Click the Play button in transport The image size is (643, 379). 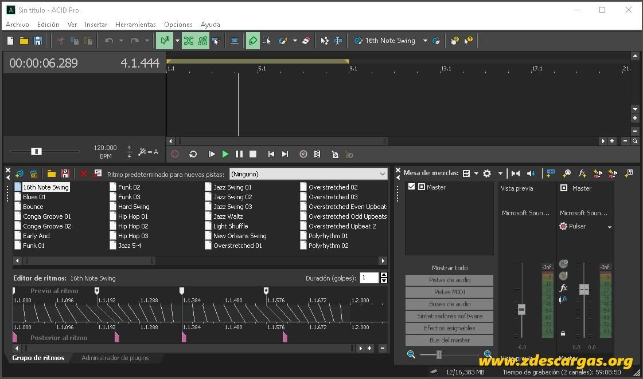point(225,154)
